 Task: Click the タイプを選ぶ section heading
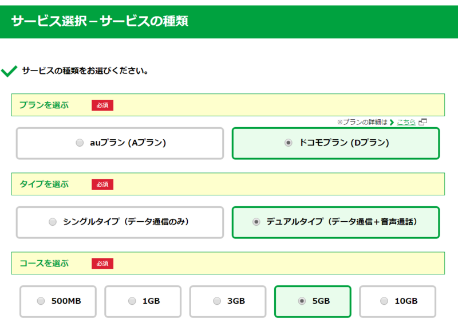tap(44, 184)
